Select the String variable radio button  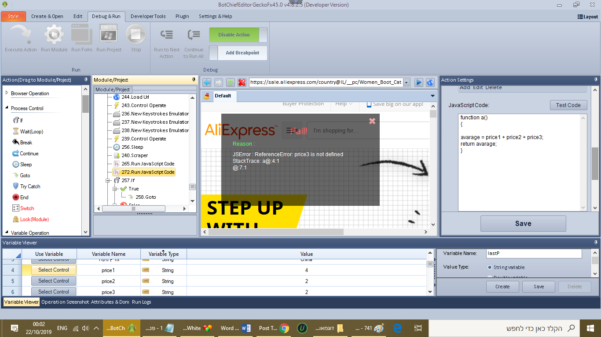tap(489, 267)
